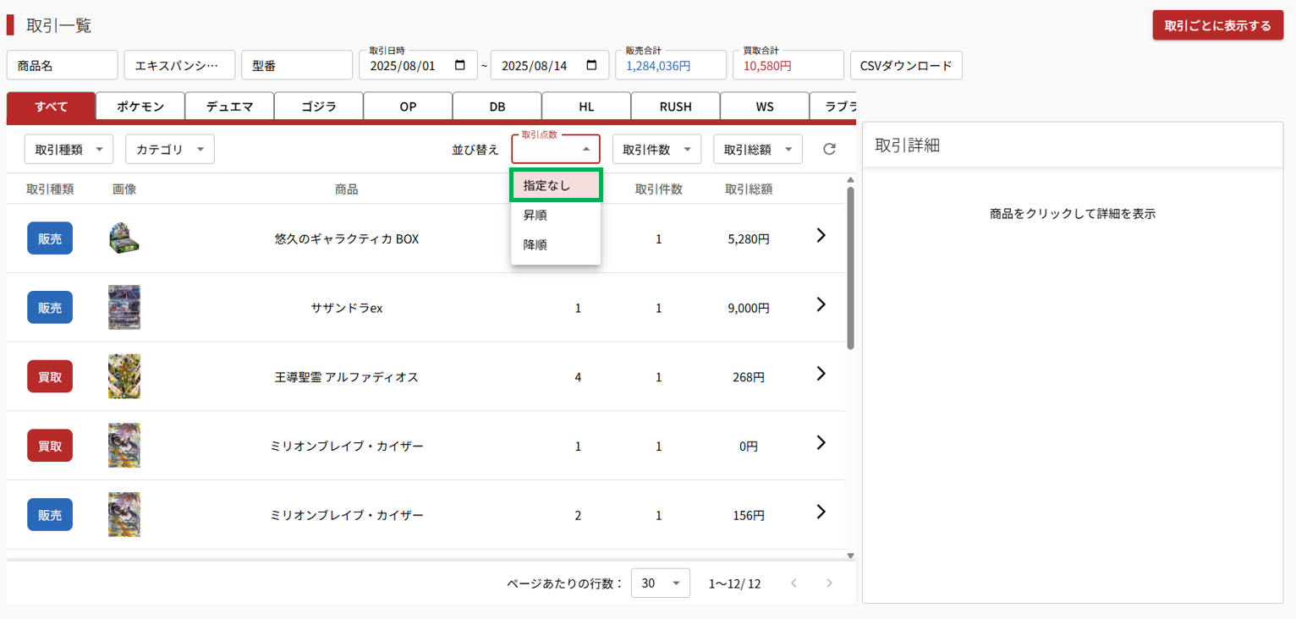1296x619 pixels.
Task: Open the 取引種類 filter dropdown
Action: [x=69, y=150]
